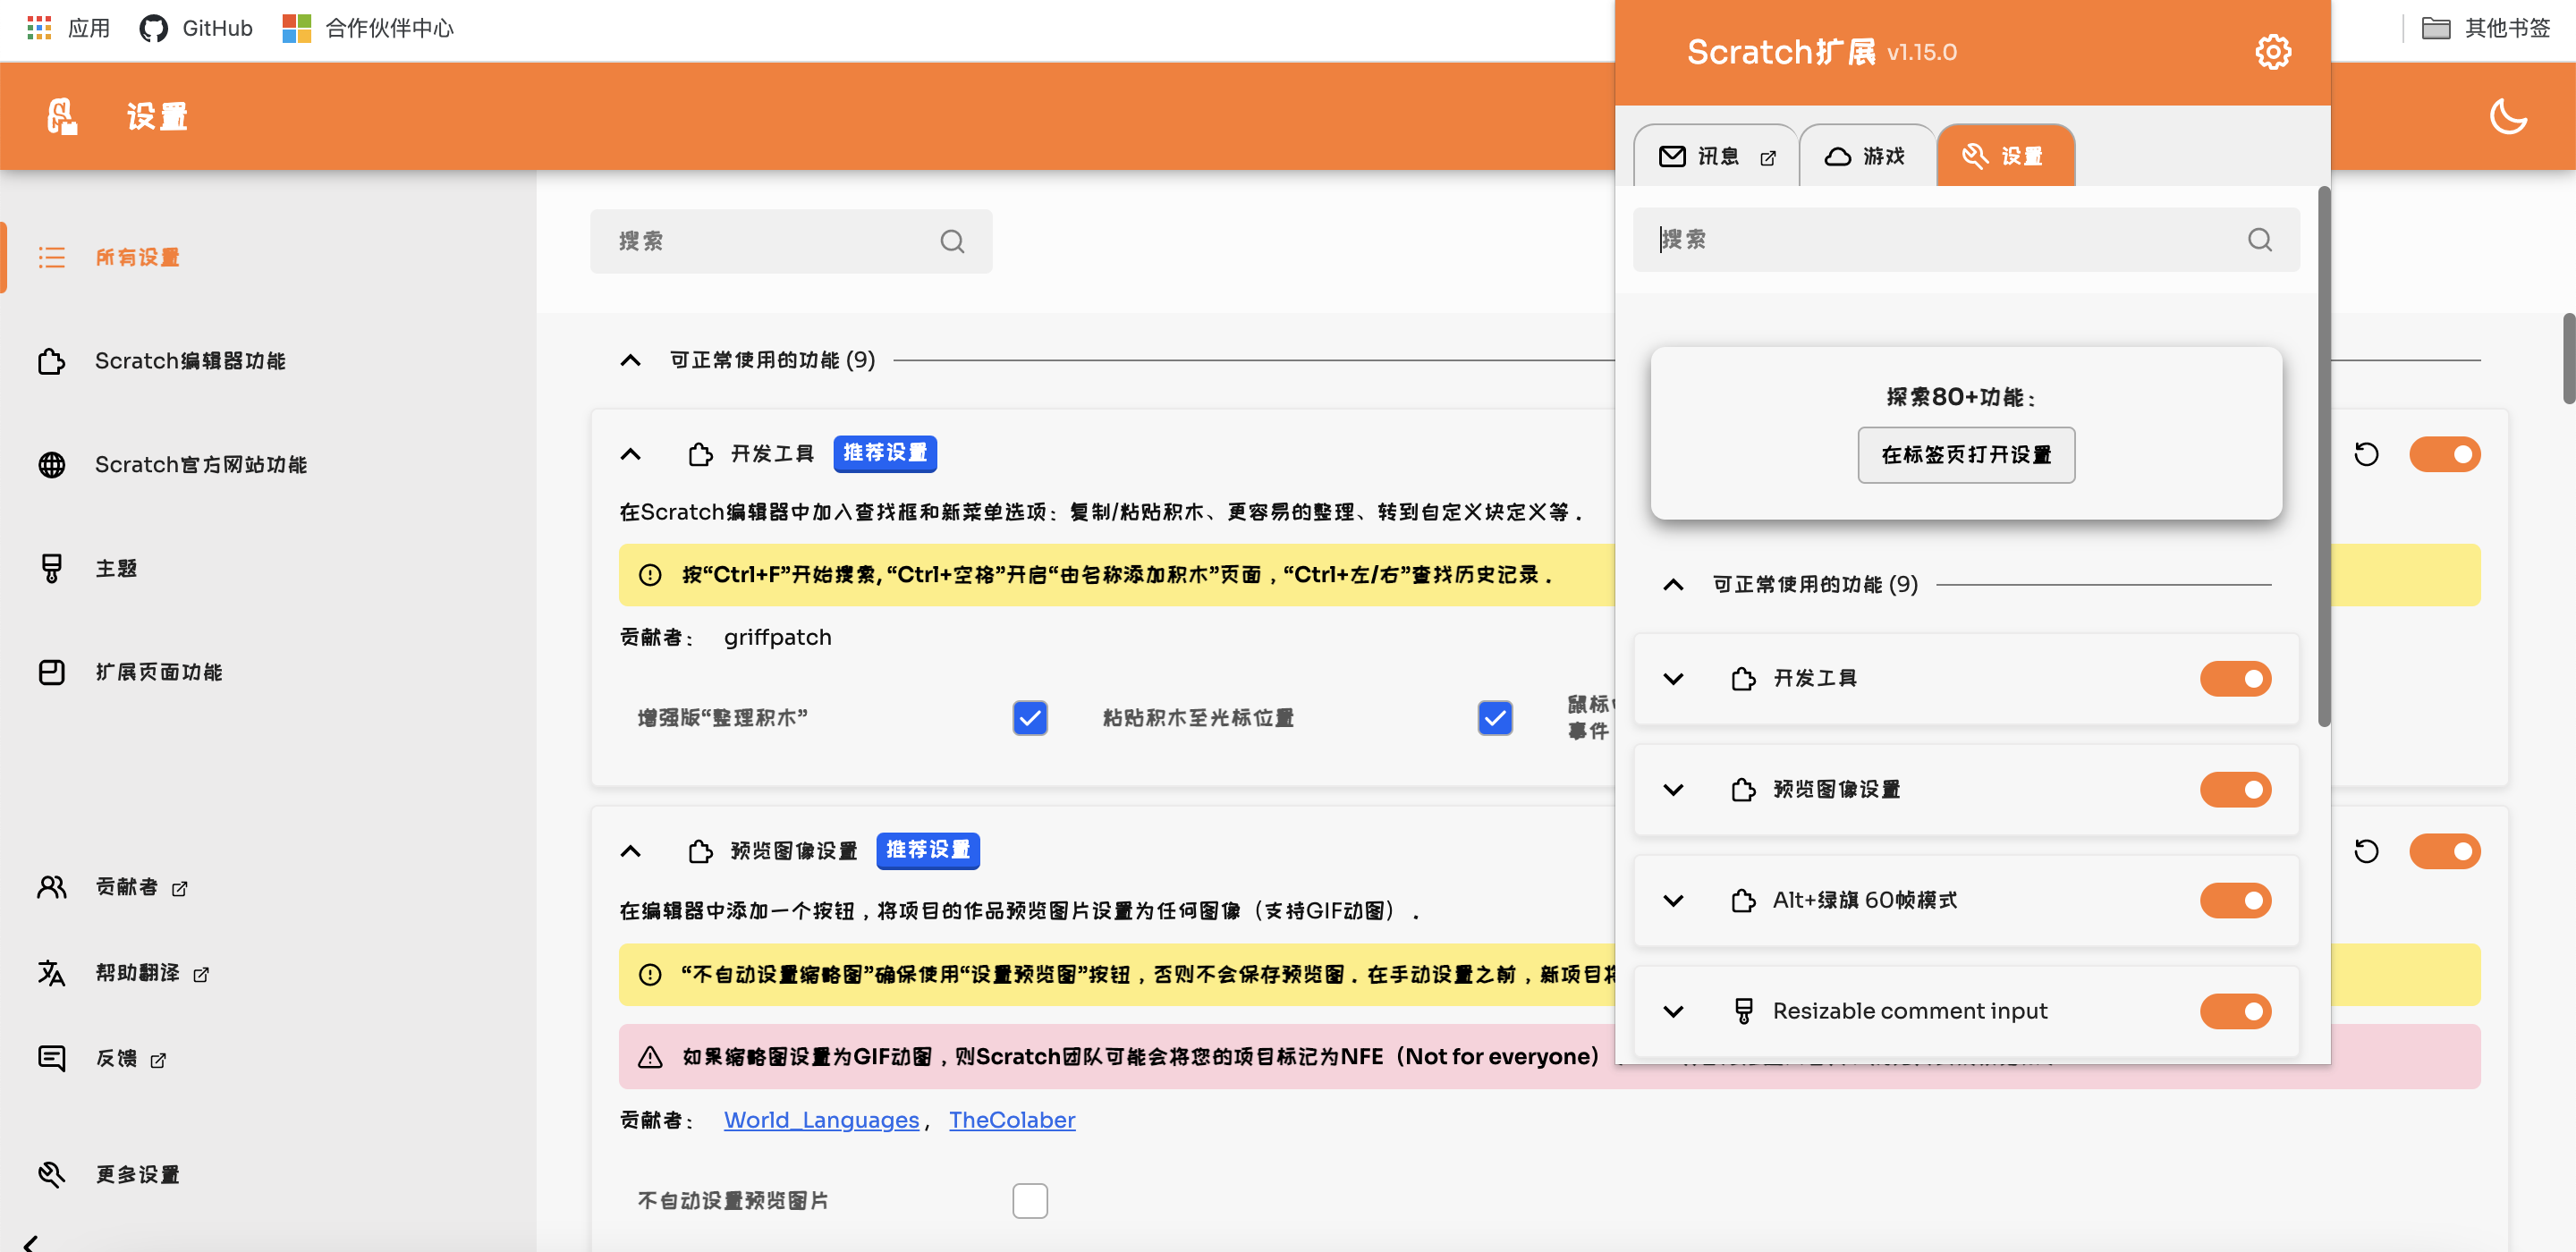Click the popup's vertical scrollbar
Screen dimensions: 2576x1252
point(2323,456)
